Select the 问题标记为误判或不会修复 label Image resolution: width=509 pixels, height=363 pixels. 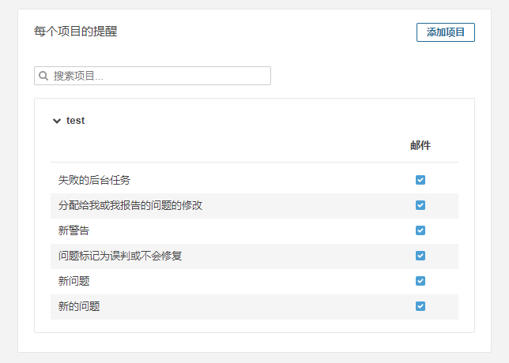tap(120, 256)
